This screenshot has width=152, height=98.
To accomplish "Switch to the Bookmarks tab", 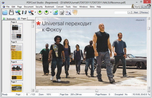I will click(x=9, y=19).
